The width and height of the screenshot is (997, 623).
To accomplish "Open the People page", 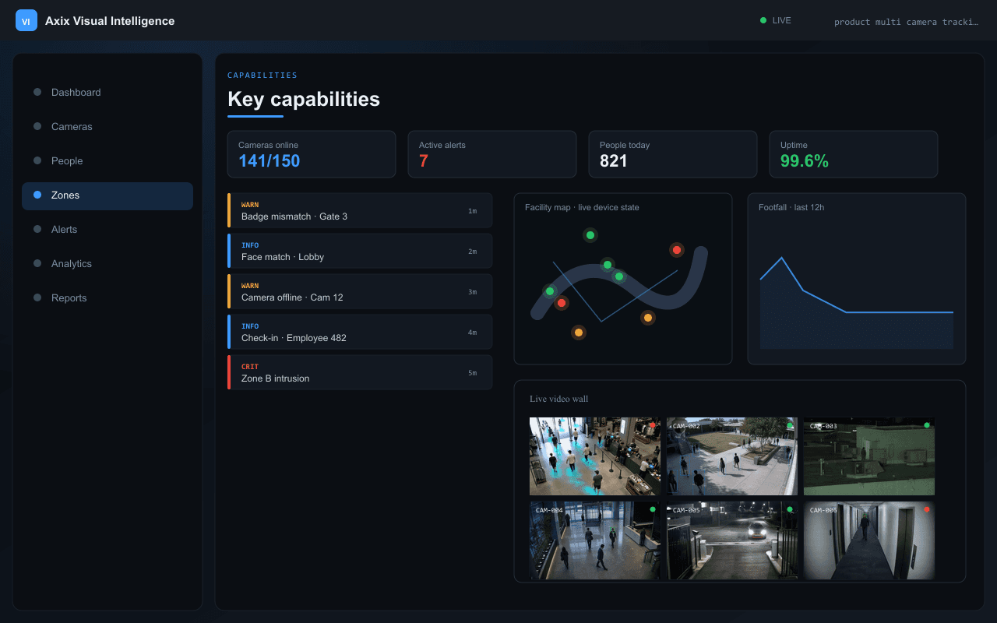I will [107, 160].
